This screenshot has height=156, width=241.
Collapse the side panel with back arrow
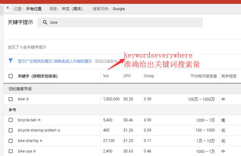point(7,8)
